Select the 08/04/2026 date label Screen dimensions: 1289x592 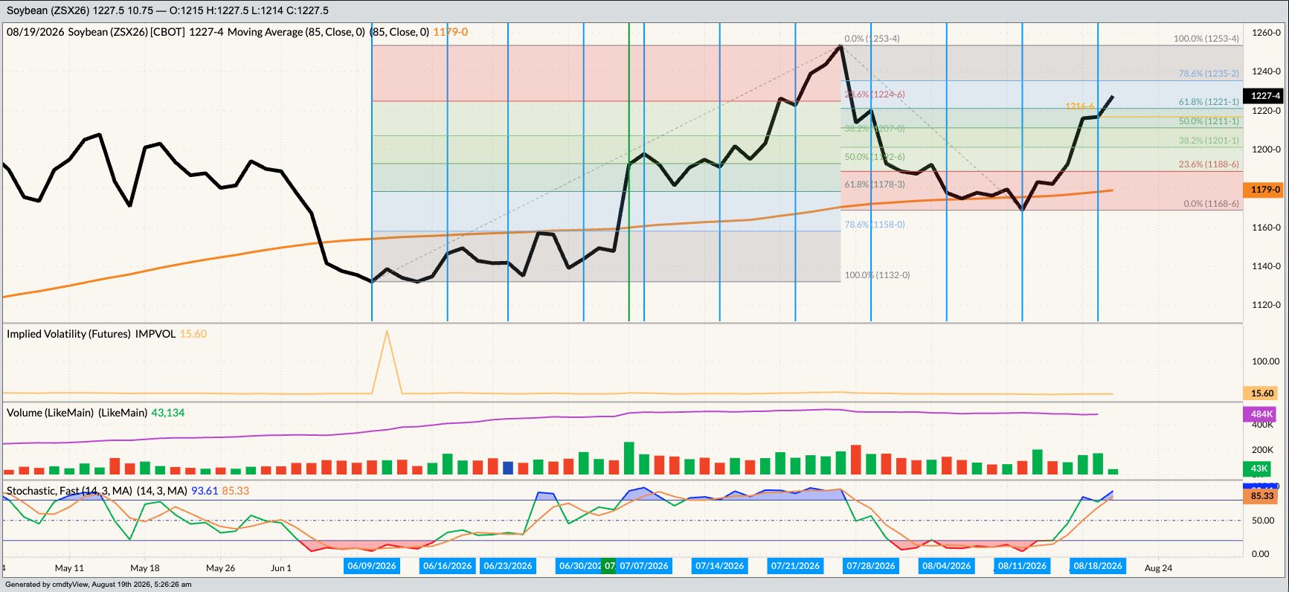tap(946, 566)
